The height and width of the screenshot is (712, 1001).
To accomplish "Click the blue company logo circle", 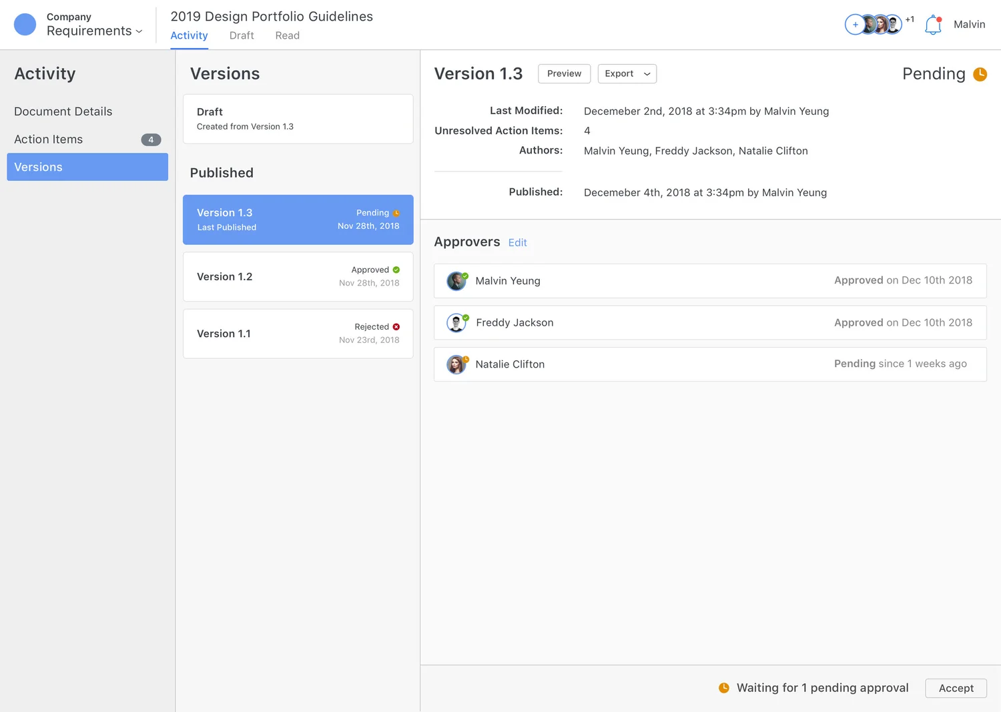I will point(25,25).
